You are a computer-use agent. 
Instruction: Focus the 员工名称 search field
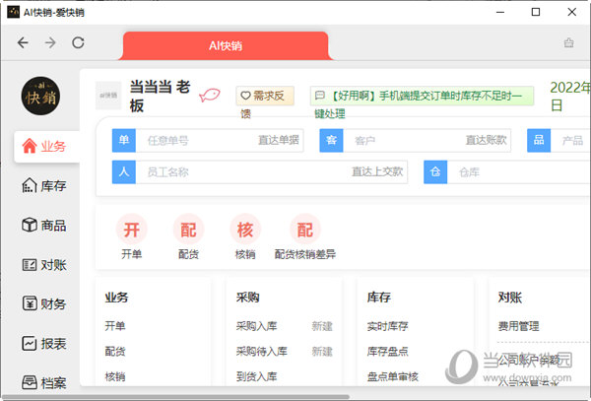(x=272, y=172)
